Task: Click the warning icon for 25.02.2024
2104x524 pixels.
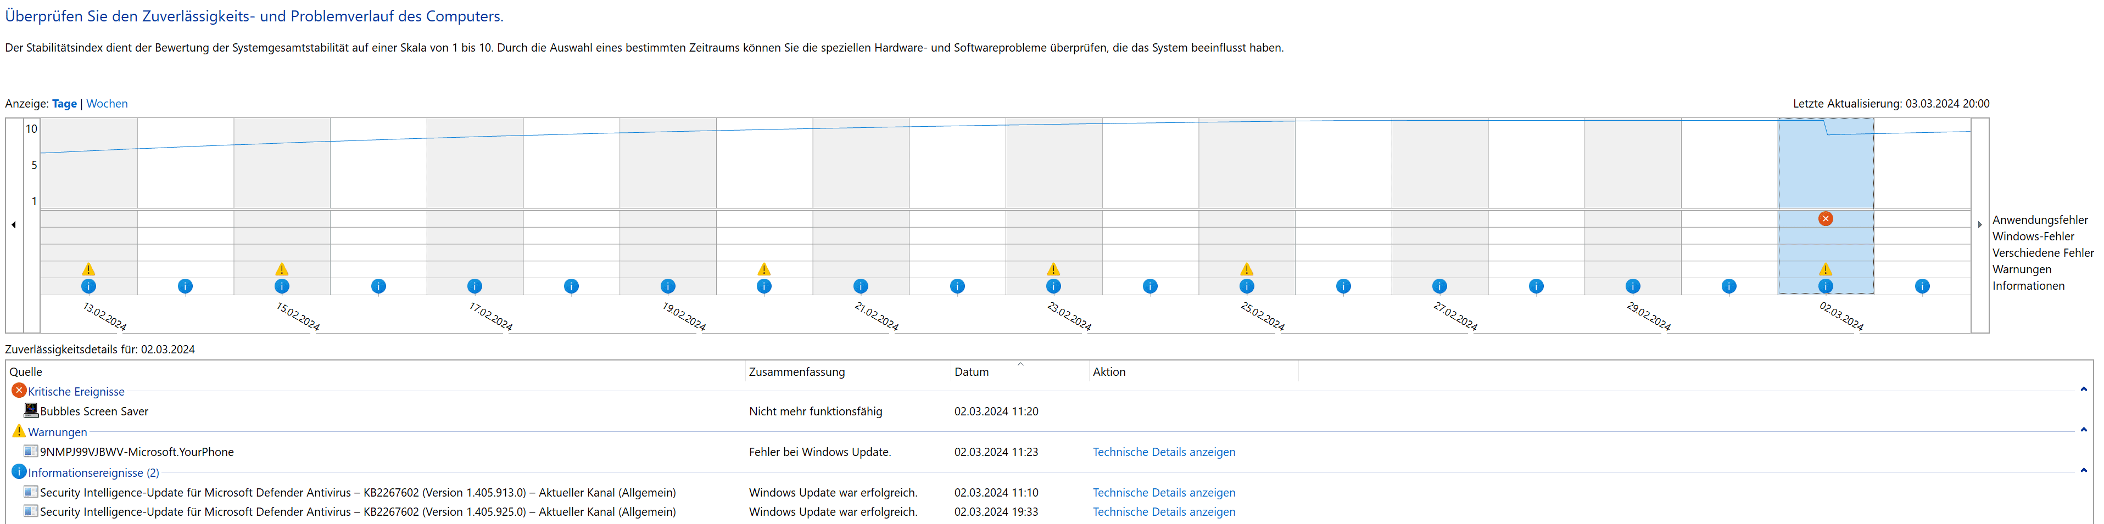Action: [x=1246, y=269]
